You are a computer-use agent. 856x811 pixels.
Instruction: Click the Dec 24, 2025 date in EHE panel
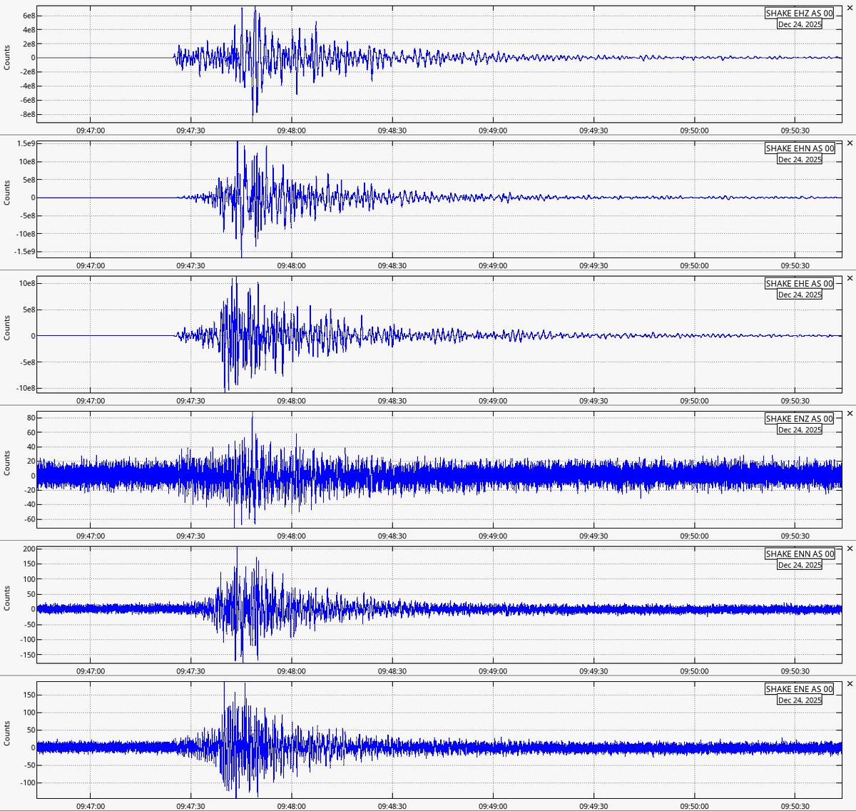coord(800,295)
